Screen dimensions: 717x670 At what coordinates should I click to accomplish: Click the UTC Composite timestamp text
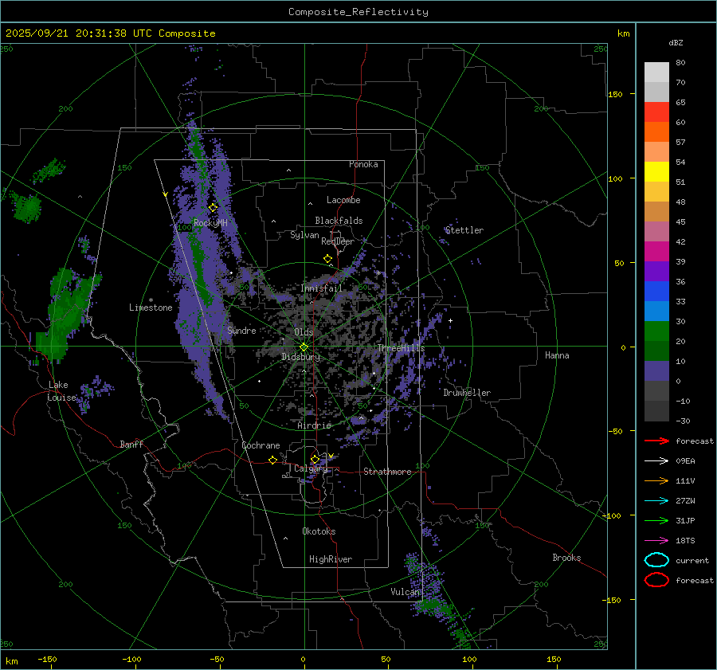[x=111, y=33]
